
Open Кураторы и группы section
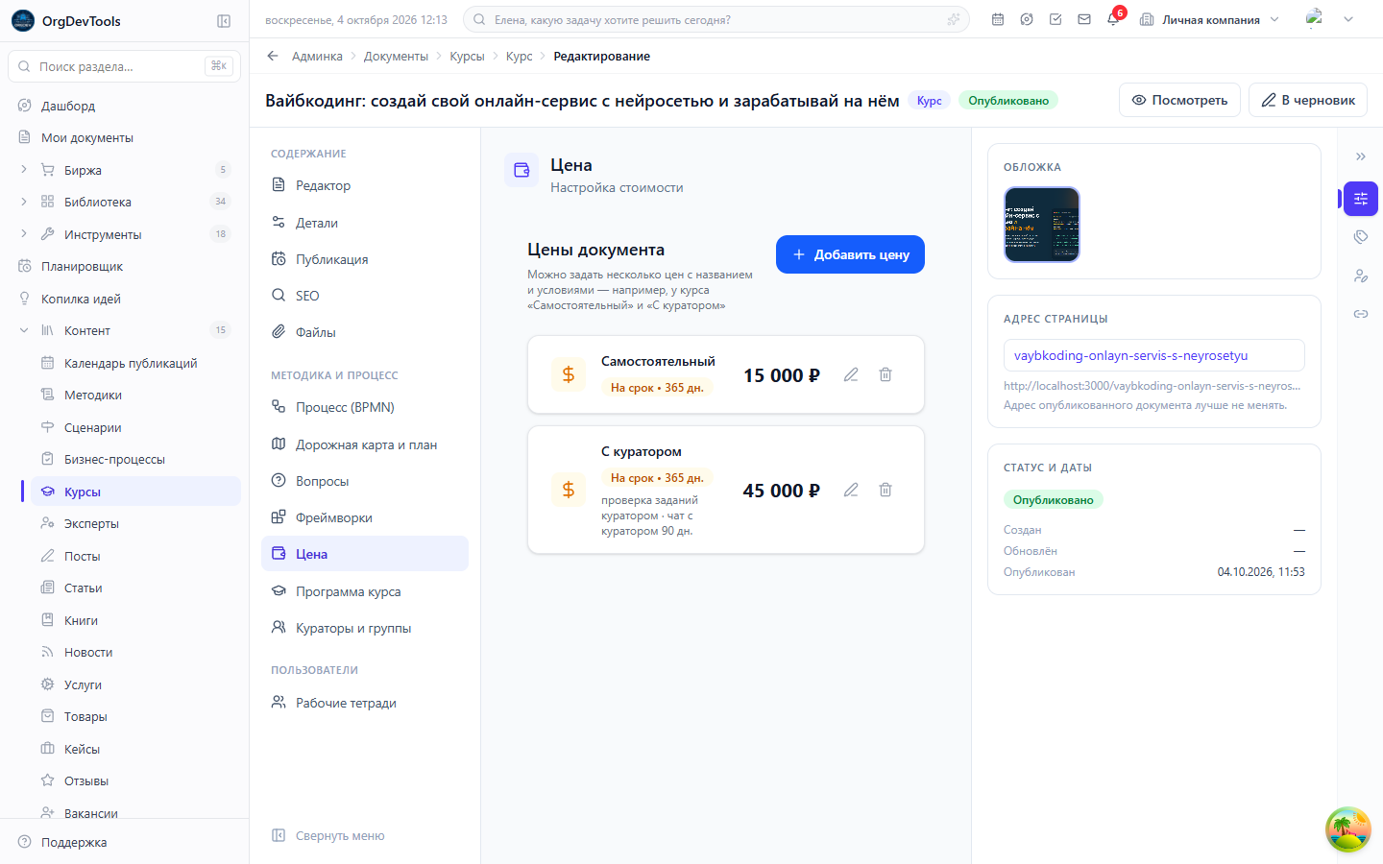[x=365, y=628]
